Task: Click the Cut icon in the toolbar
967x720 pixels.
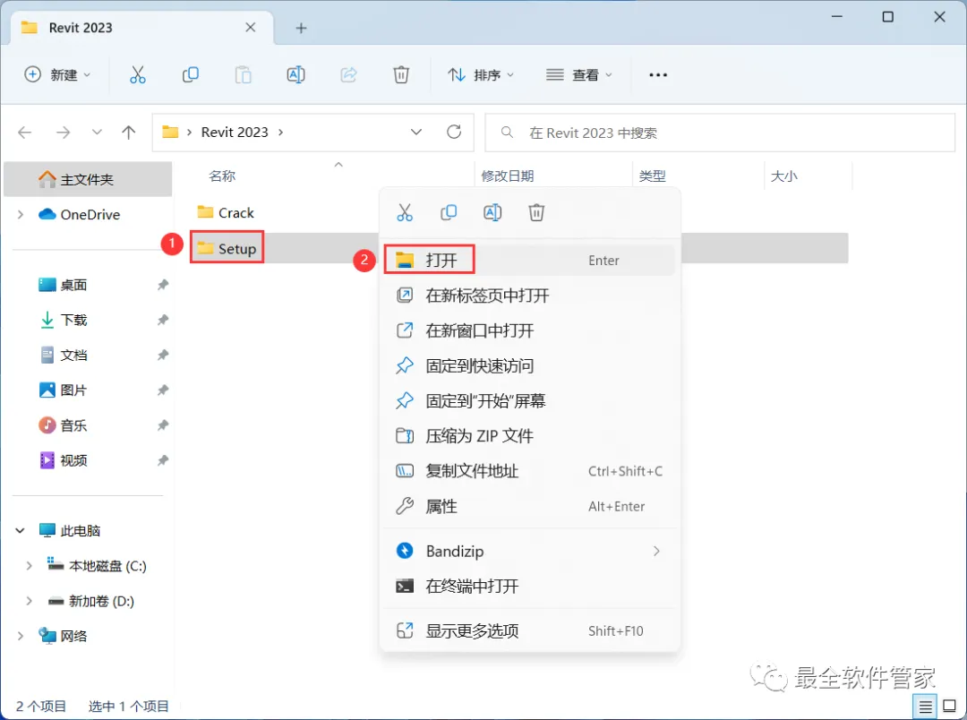Action: pos(138,74)
